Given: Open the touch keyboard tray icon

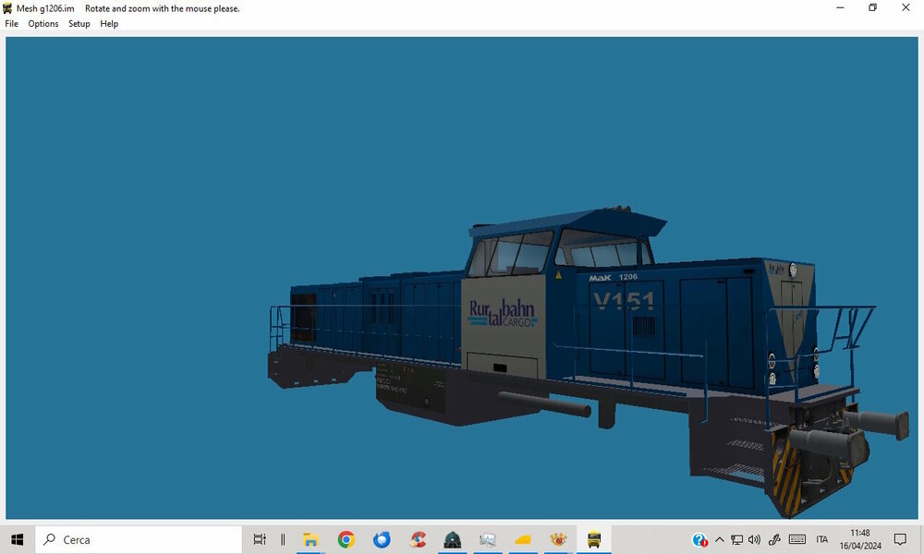Looking at the screenshot, I should tap(797, 539).
